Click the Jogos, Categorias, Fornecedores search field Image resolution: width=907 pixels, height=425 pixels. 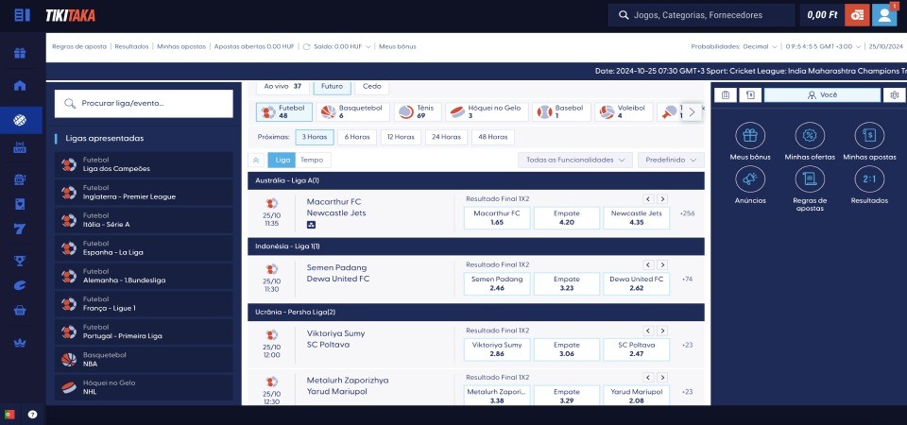tap(701, 15)
